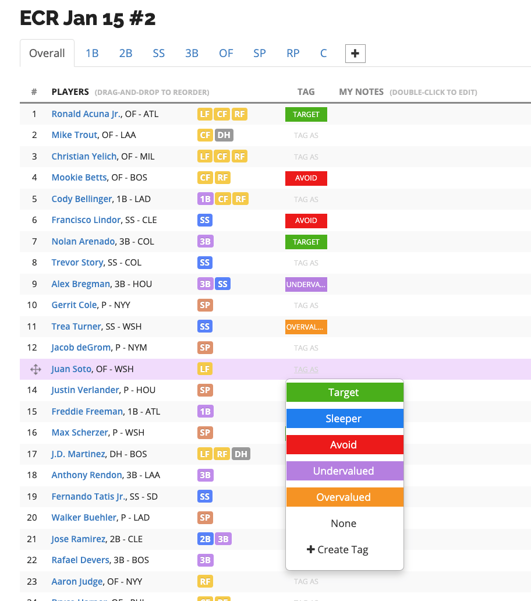Select the purple Undervalued color option
The height and width of the screenshot is (601, 531).
tap(344, 471)
